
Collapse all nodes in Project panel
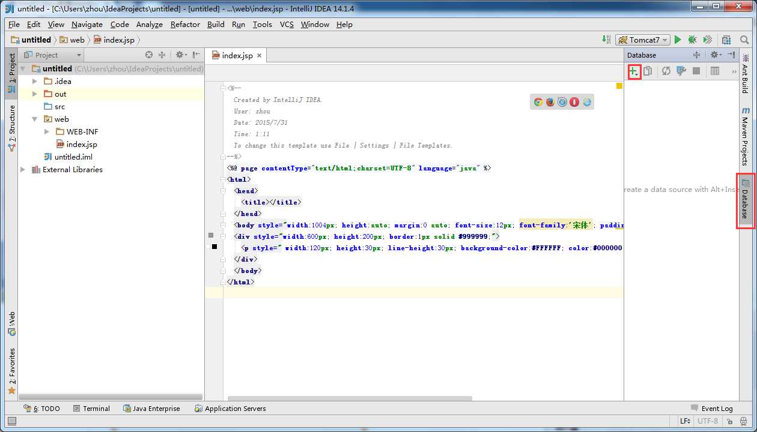click(162, 55)
